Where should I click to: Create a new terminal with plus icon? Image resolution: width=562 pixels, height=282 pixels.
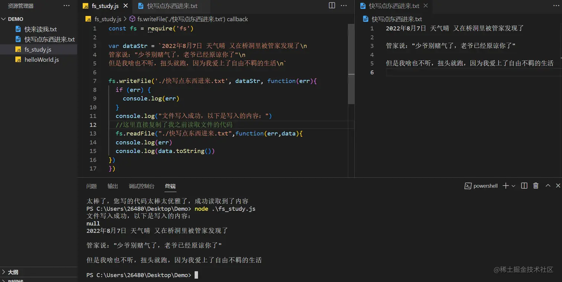506,186
